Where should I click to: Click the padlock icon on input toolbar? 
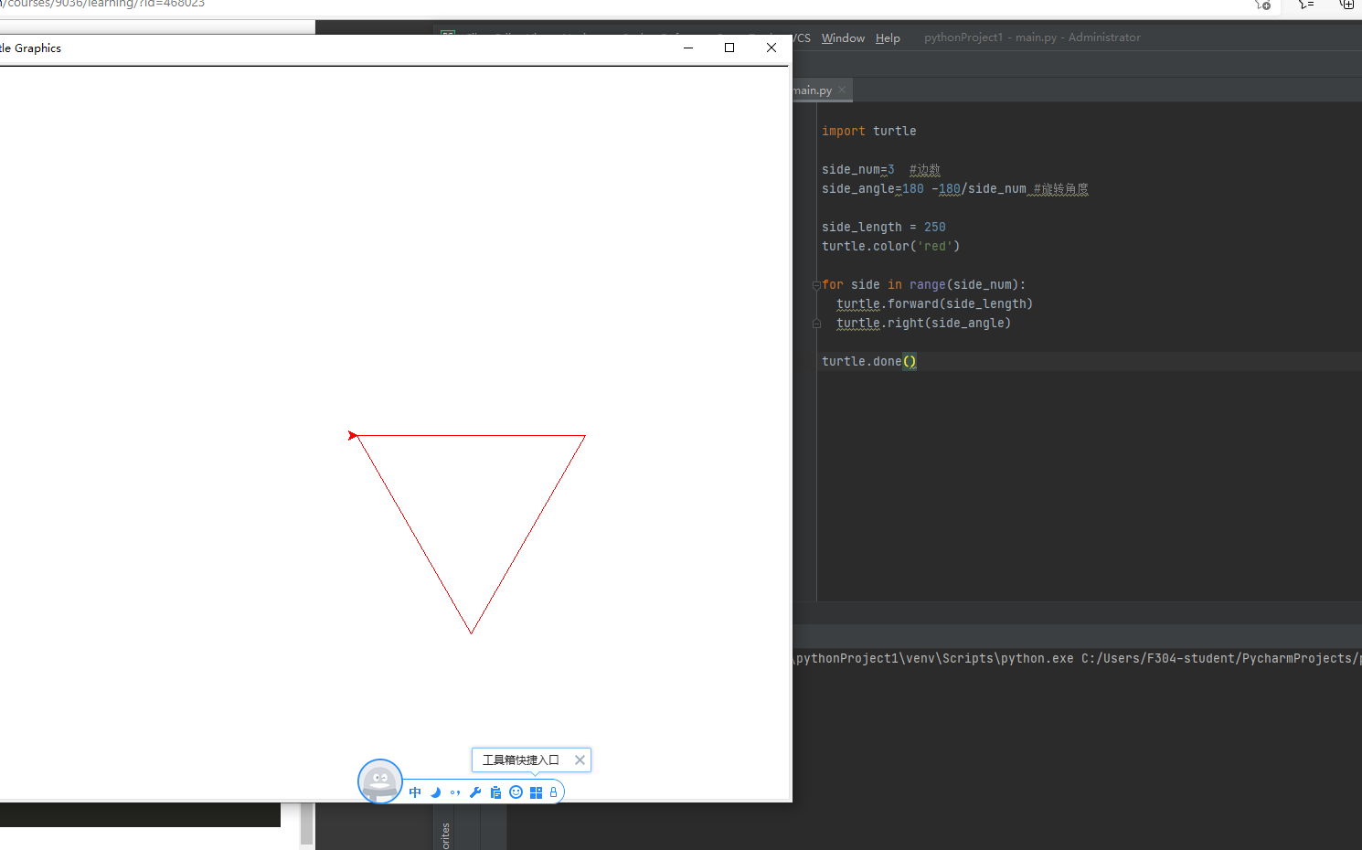(553, 792)
